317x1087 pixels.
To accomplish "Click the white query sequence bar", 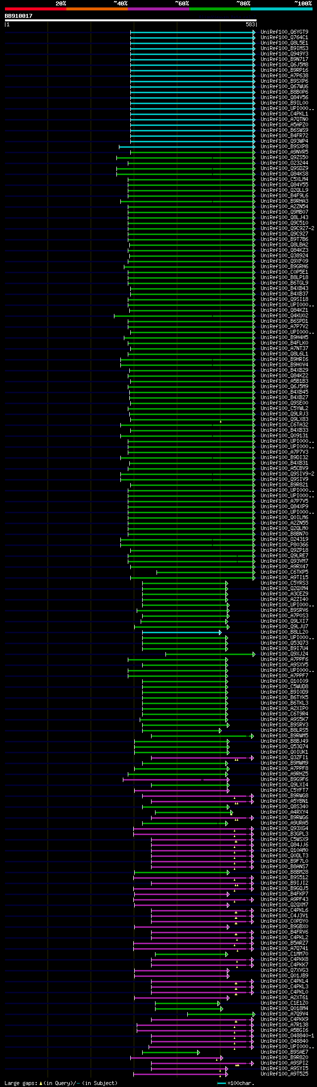I will click(131, 20).
